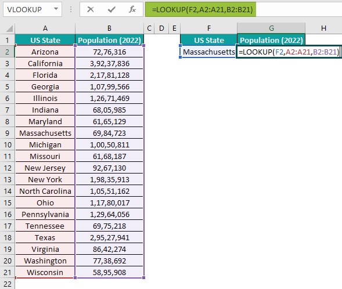Click 'Population (2022)' header in column B
The height and width of the screenshot is (289, 342).
(109, 40)
